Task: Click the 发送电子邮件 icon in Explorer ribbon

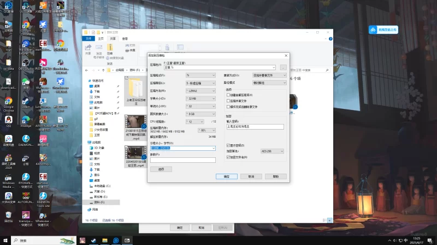Action: [x=99, y=52]
